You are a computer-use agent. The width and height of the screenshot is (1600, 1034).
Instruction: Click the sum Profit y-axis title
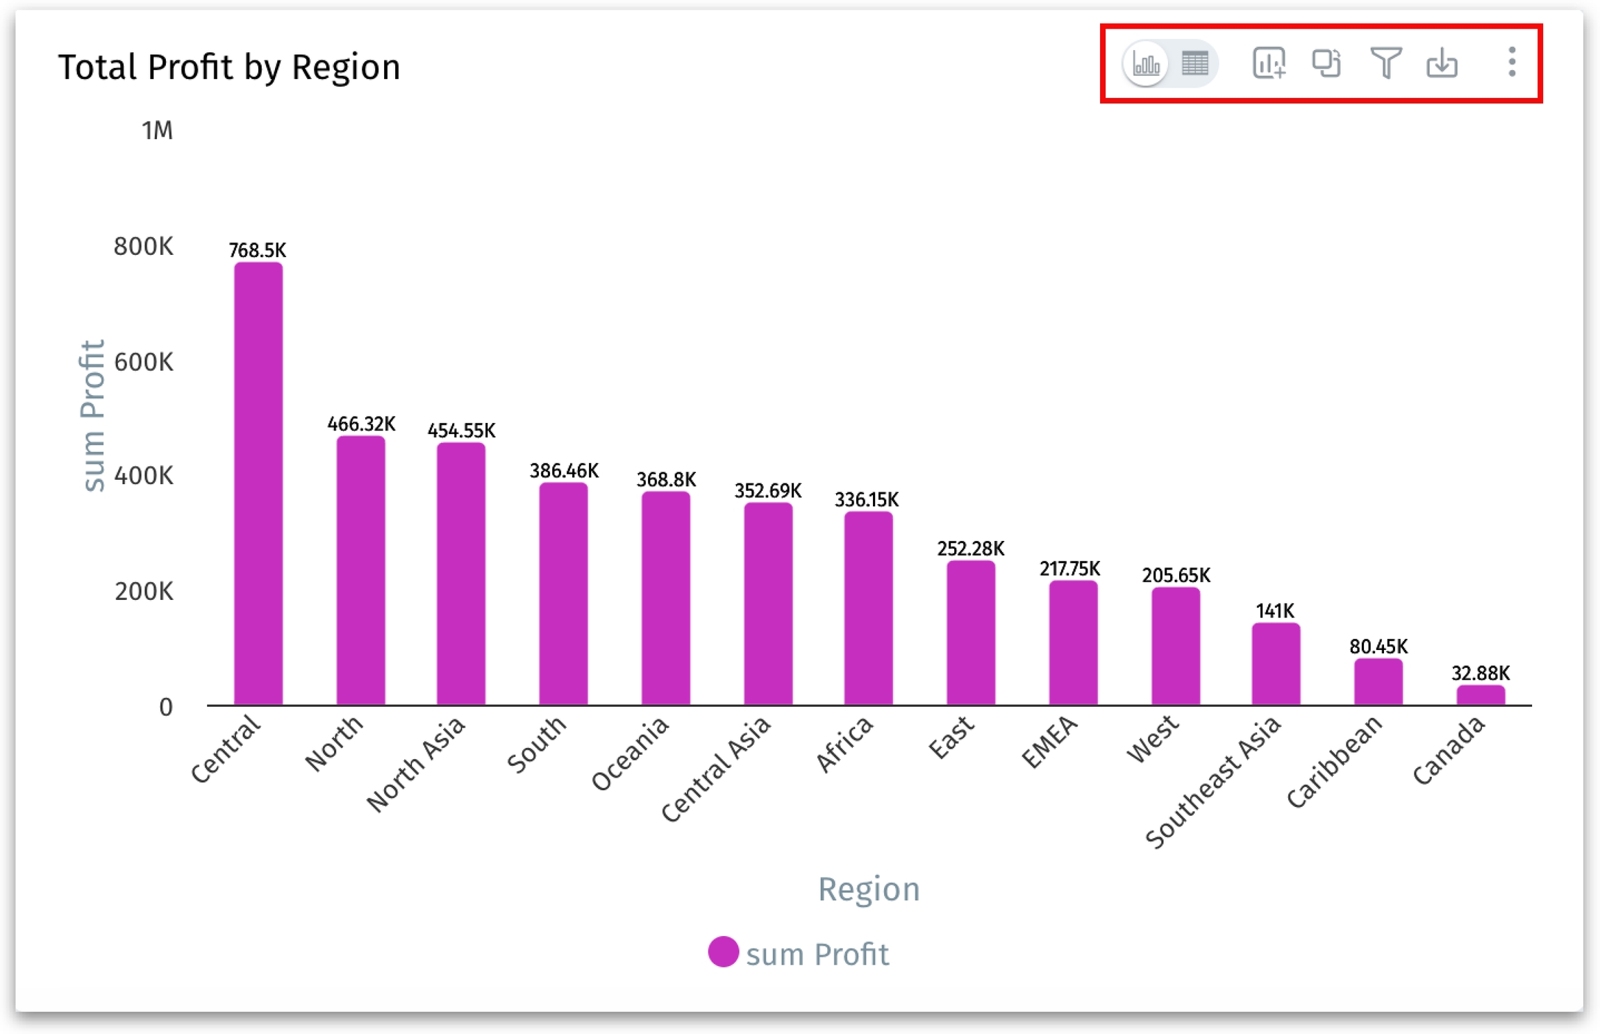[92, 415]
